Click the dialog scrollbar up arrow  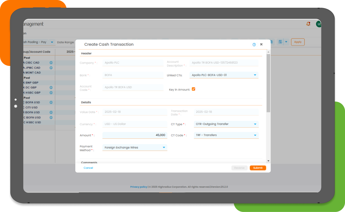pyautogui.click(x=268, y=52)
